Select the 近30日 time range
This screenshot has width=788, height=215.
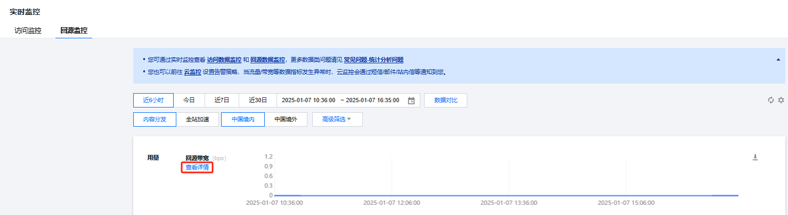tap(257, 100)
